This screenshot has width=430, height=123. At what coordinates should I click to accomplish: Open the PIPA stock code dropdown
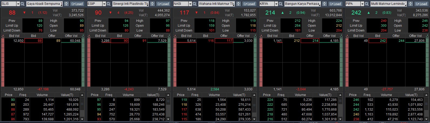(362, 4)
